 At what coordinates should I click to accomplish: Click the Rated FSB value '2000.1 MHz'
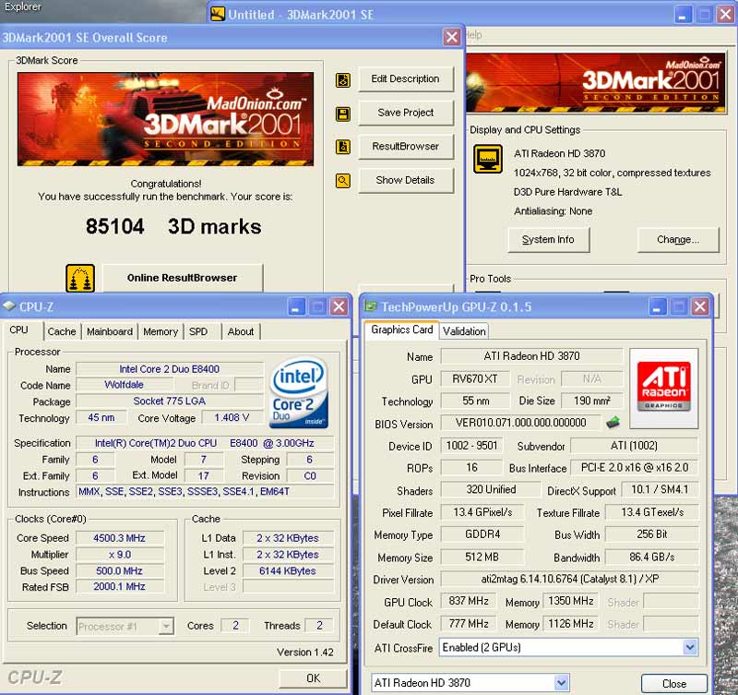120,587
